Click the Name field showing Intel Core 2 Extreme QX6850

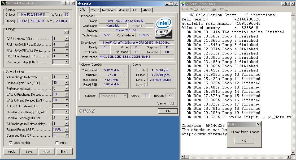tap(126, 21)
